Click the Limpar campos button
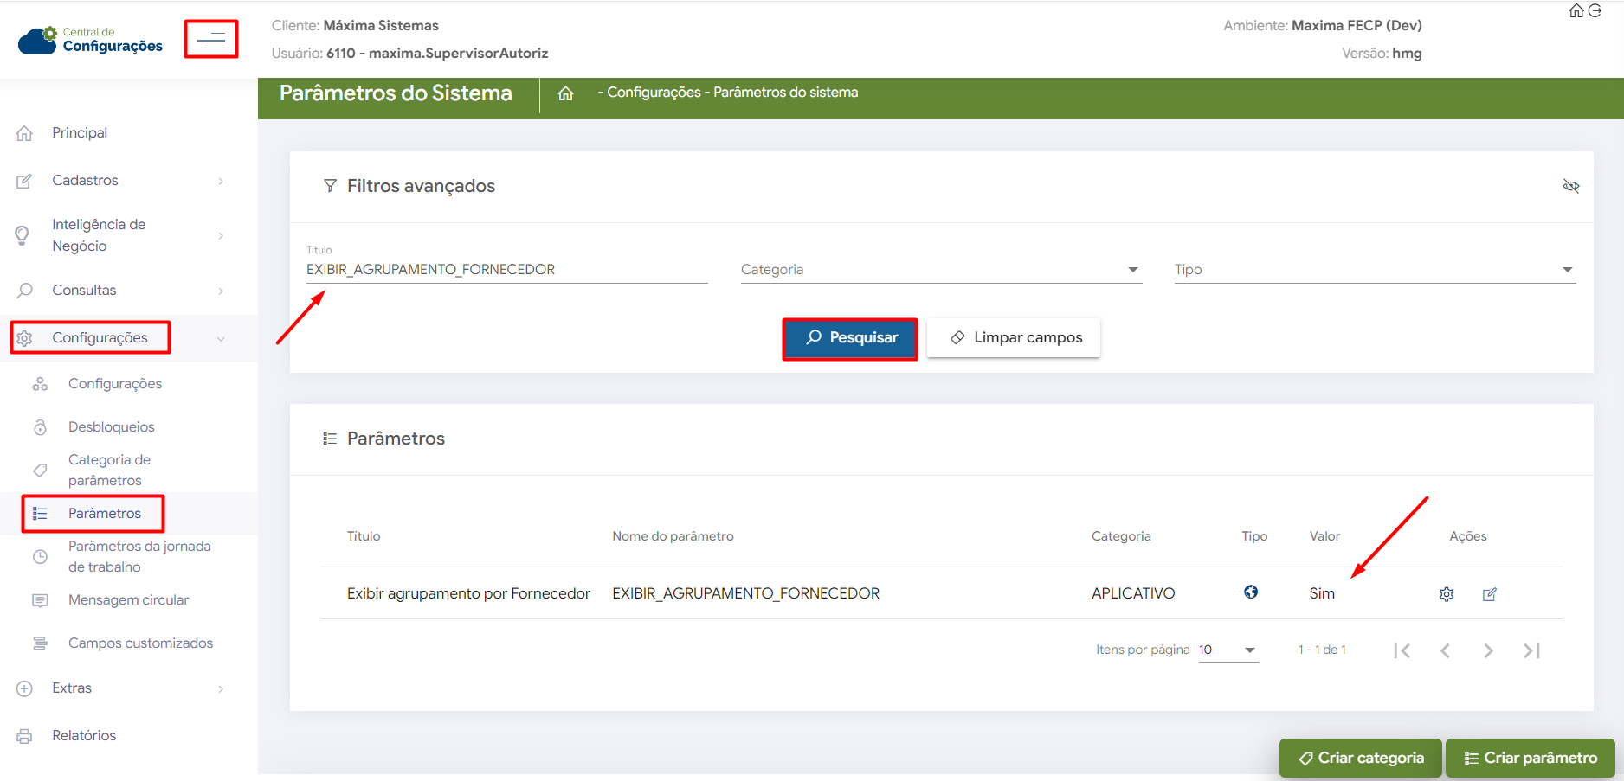Image resolution: width=1624 pixels, height=781 pixels. [1014, 338]
